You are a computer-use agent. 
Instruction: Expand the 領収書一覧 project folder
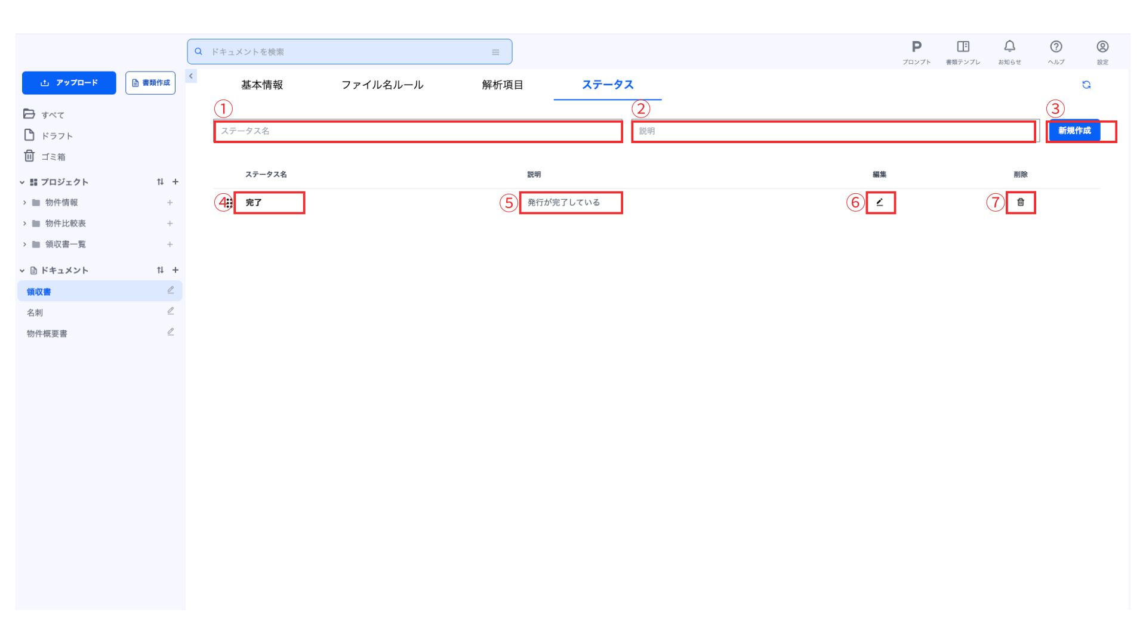point(24,244)
